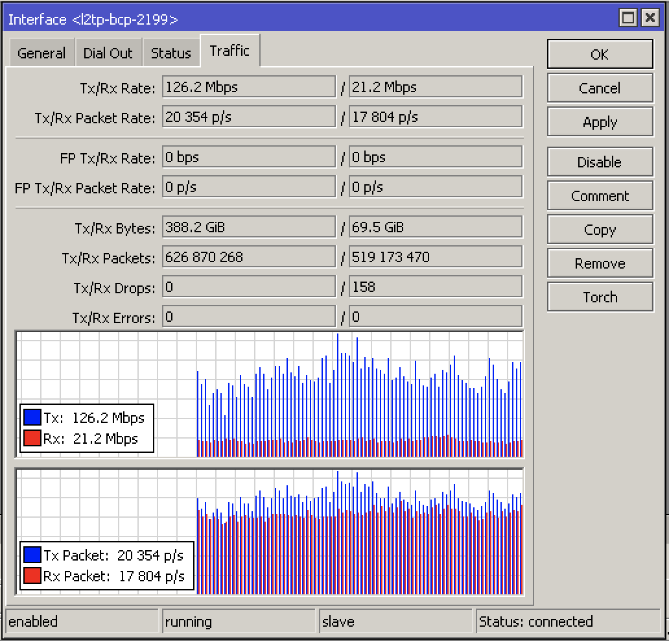The height and width of the screenshot is (641, 669).
Task: Open the Dial Out tab
Action: 108,53
